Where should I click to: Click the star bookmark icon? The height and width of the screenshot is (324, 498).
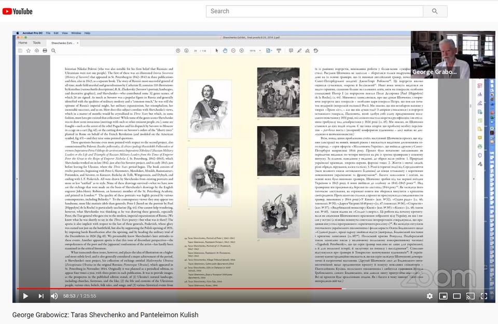pyautogui.click(x=28, y=50)
